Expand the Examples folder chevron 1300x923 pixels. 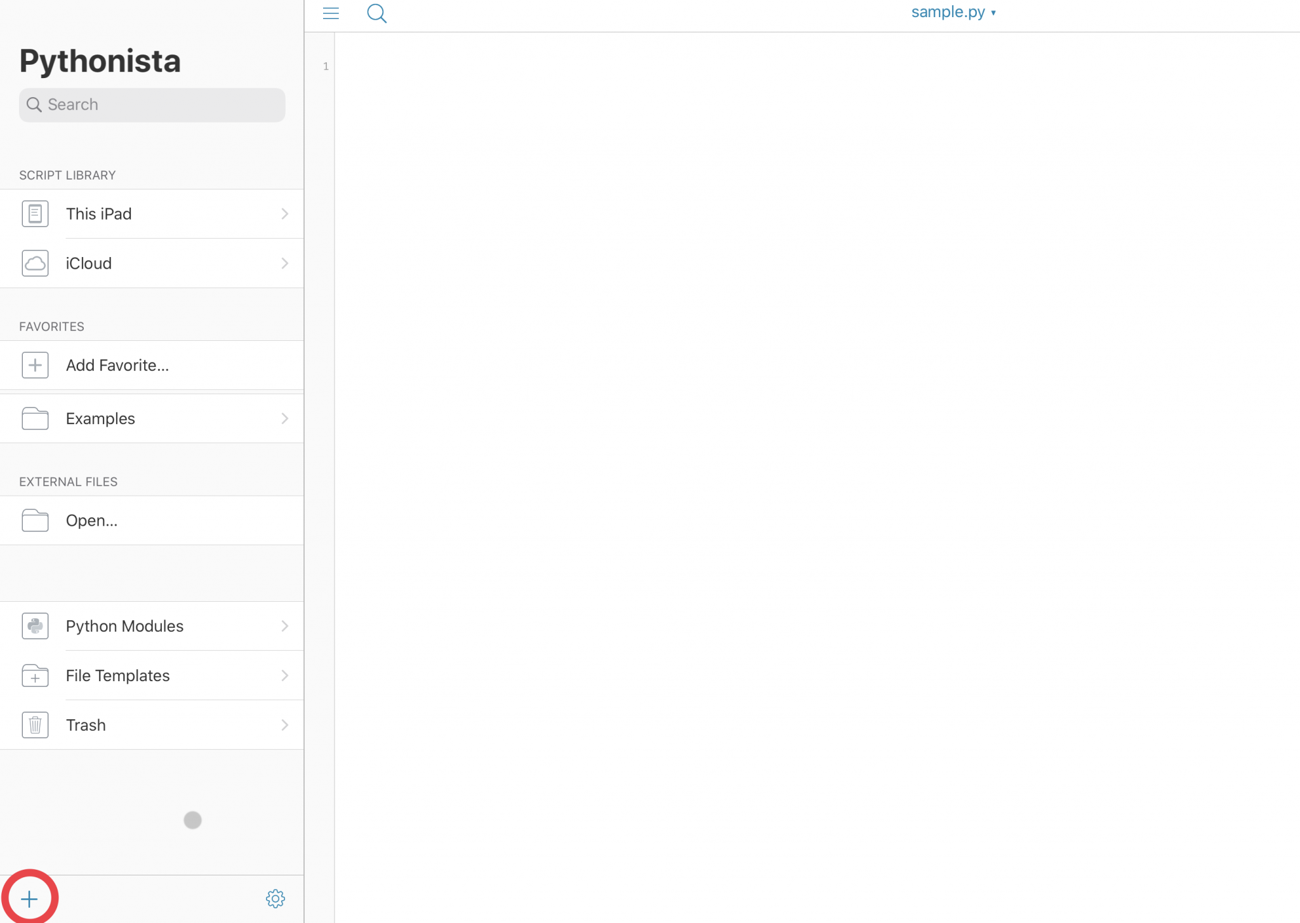284,418
